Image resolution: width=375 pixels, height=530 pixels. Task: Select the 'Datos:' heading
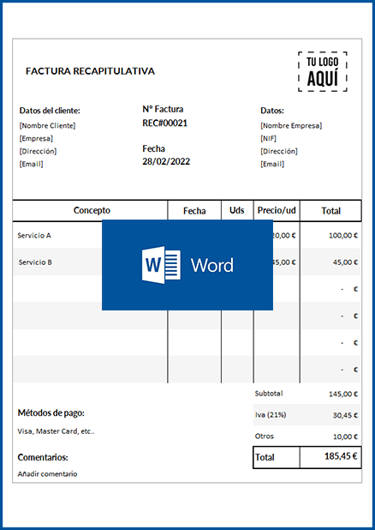coord(272,111)
